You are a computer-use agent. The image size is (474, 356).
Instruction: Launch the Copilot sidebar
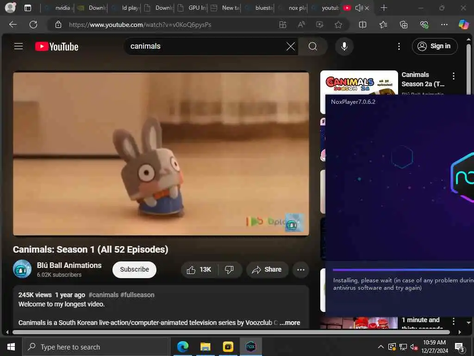463,25
